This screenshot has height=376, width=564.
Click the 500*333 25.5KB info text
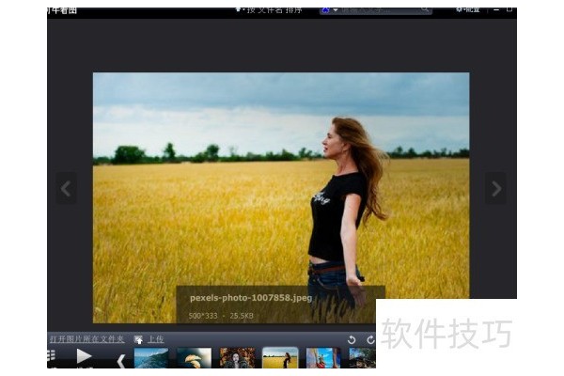point(221,316)
